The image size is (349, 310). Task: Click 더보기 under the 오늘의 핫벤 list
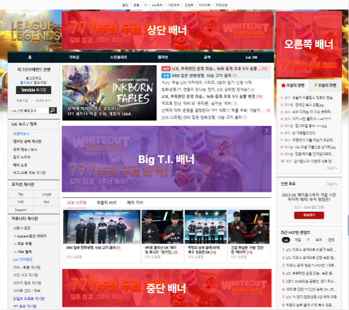coord(332,168)
